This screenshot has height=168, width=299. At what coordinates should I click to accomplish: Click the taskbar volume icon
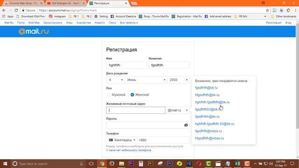[x=271, y=164]
